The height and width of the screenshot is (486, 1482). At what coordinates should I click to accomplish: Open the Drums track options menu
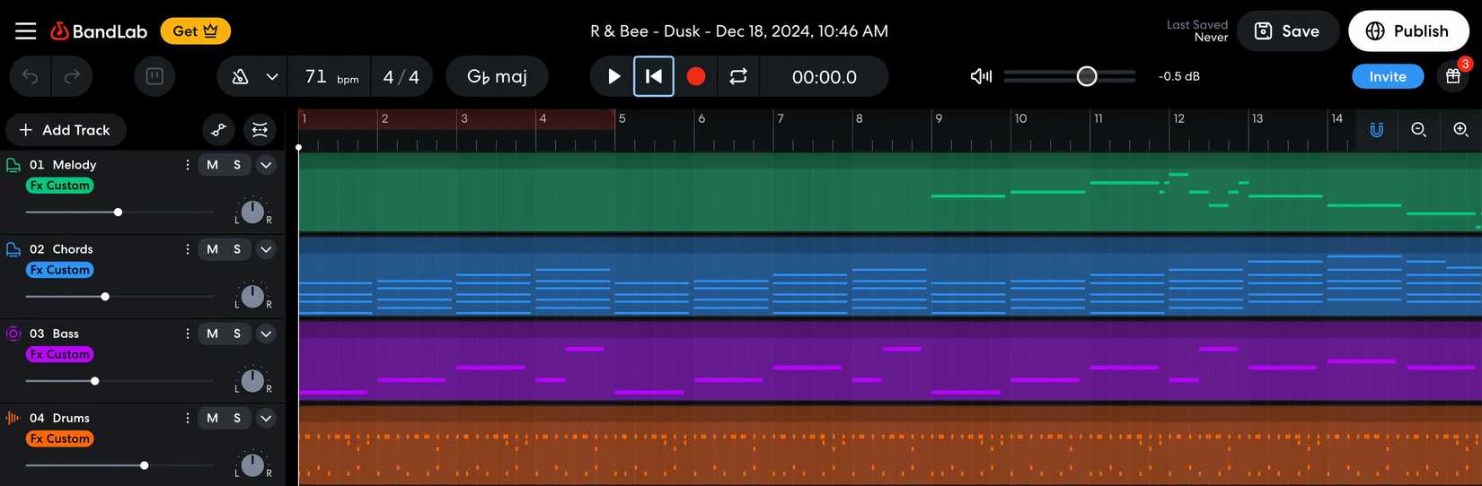point(187,418)
